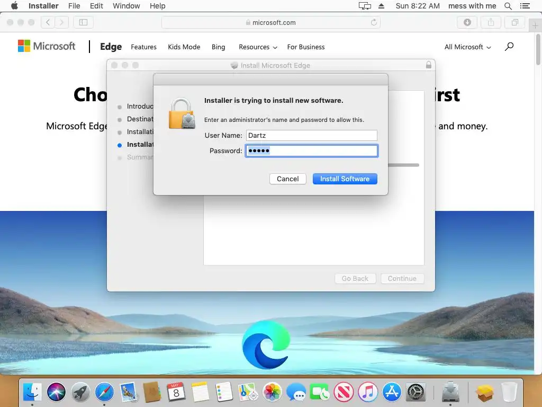Open the Help menu
Screen dimensions: 542x407
pyautogui.click(x=157, y=6)
